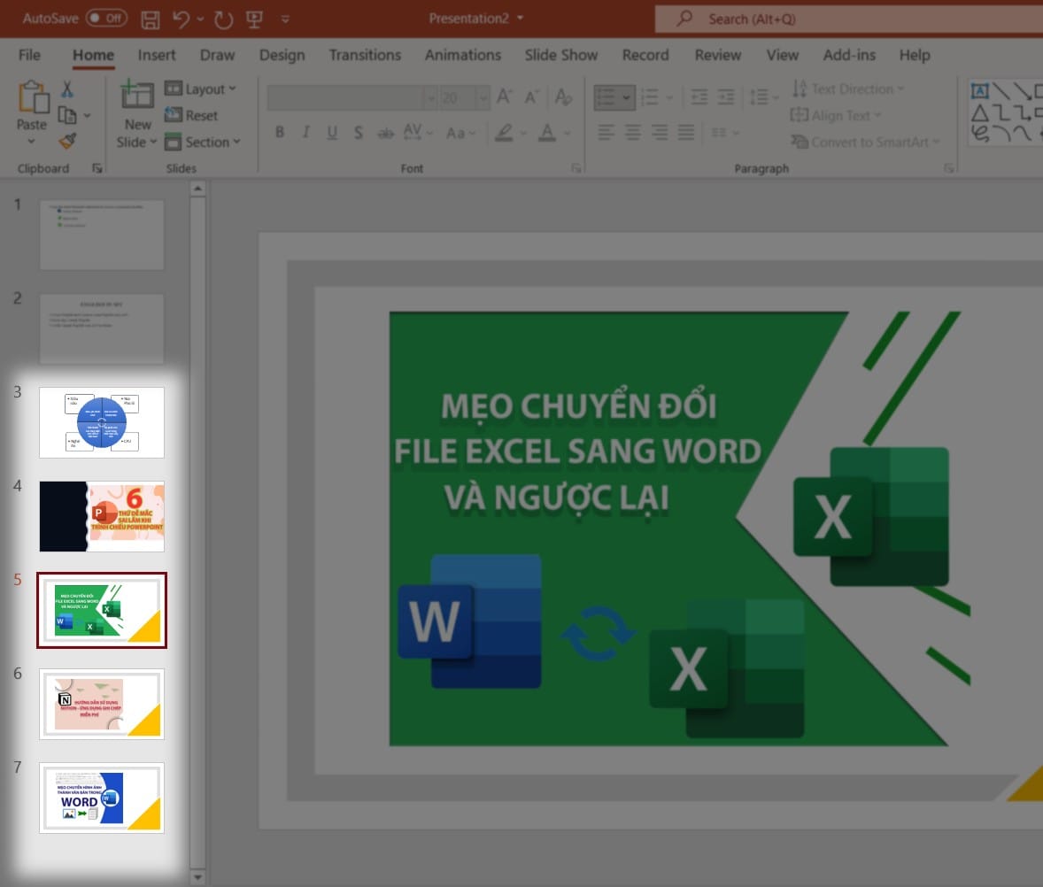1043x887 pixels.
Task: Toggle bullet list formatting
Action: (x=606, y=97)
